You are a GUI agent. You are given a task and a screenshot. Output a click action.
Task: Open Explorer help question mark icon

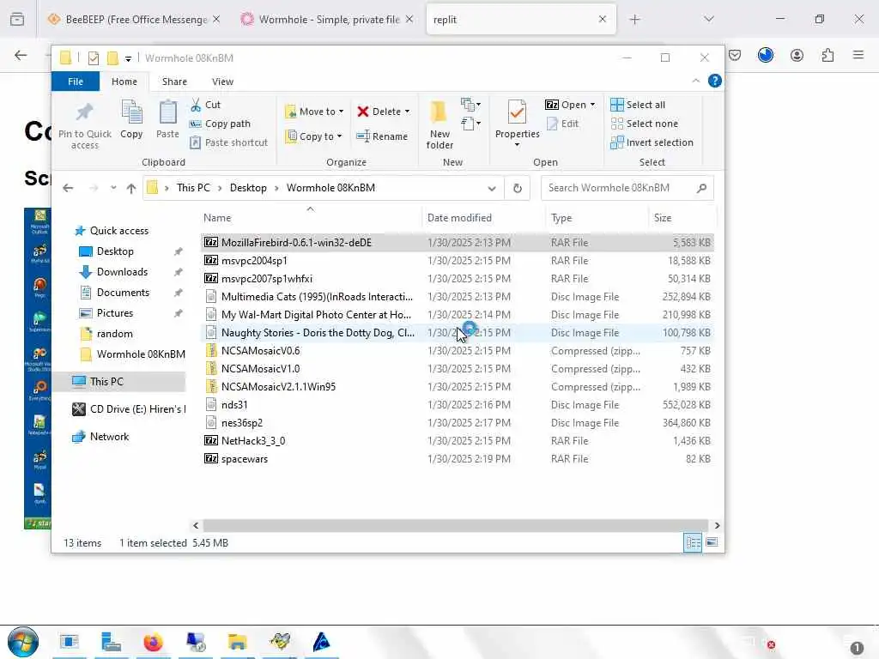(x=715, y=81)
